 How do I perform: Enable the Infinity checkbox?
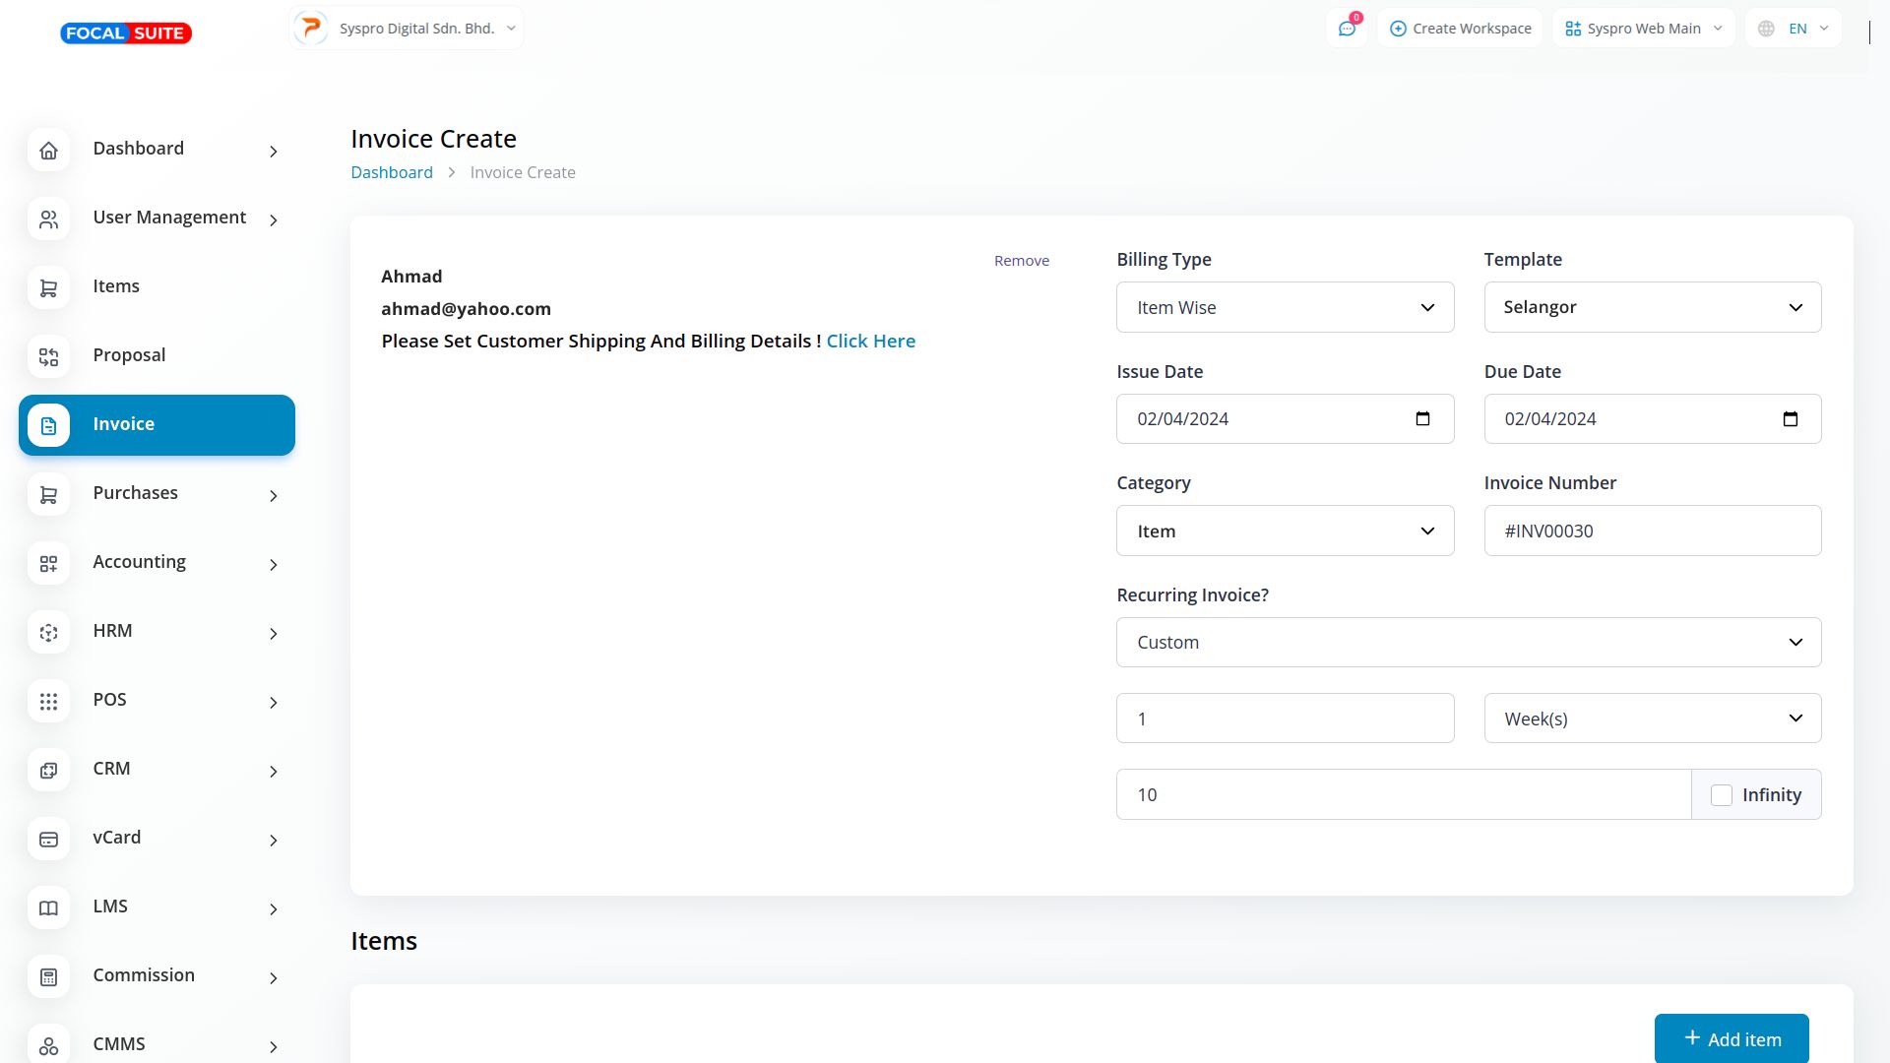tap(1721, 795)
